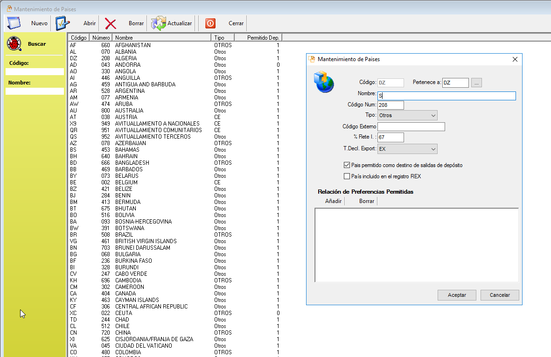Sort list by Nombre column header
Screen dimensions: 551x357
[x=162, y=37]
